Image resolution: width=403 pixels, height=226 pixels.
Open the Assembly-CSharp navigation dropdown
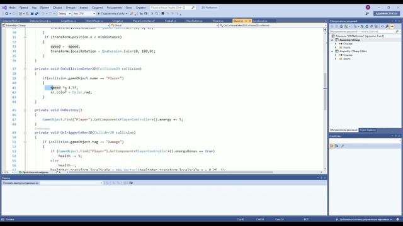click(x=56, y=25)
